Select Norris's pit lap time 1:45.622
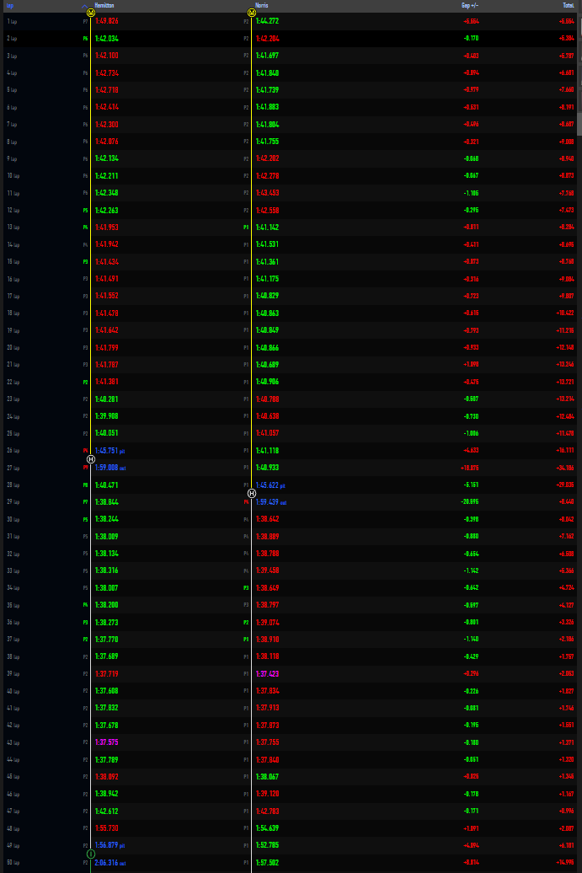582x873 pixels. click(x=268, y=485)
